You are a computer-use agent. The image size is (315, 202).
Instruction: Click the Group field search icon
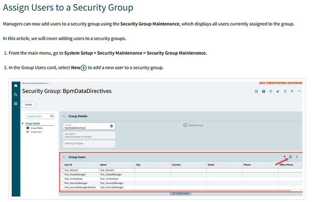[112, 126]
